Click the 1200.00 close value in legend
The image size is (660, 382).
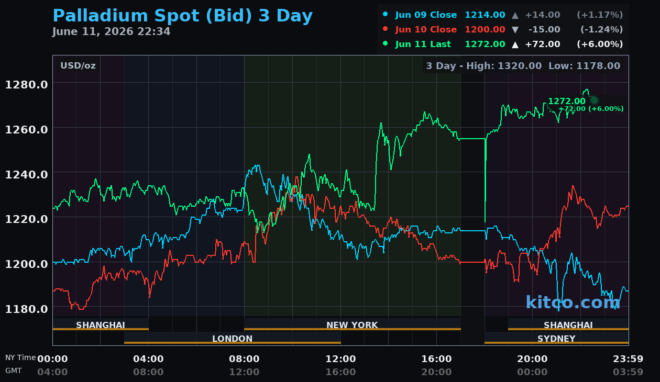[485, 30]
